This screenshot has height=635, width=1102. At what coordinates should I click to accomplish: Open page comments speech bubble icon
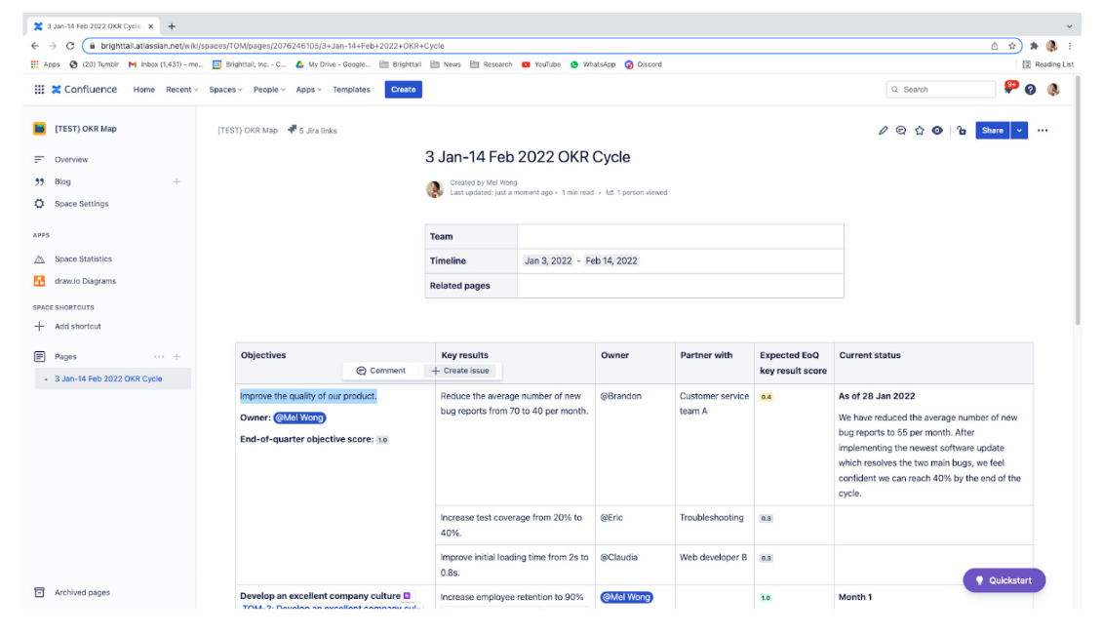(901, 130)
